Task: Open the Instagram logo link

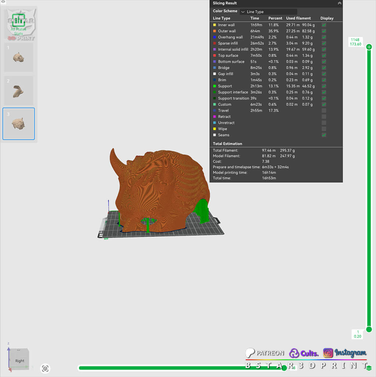Action: pos(345,353)
